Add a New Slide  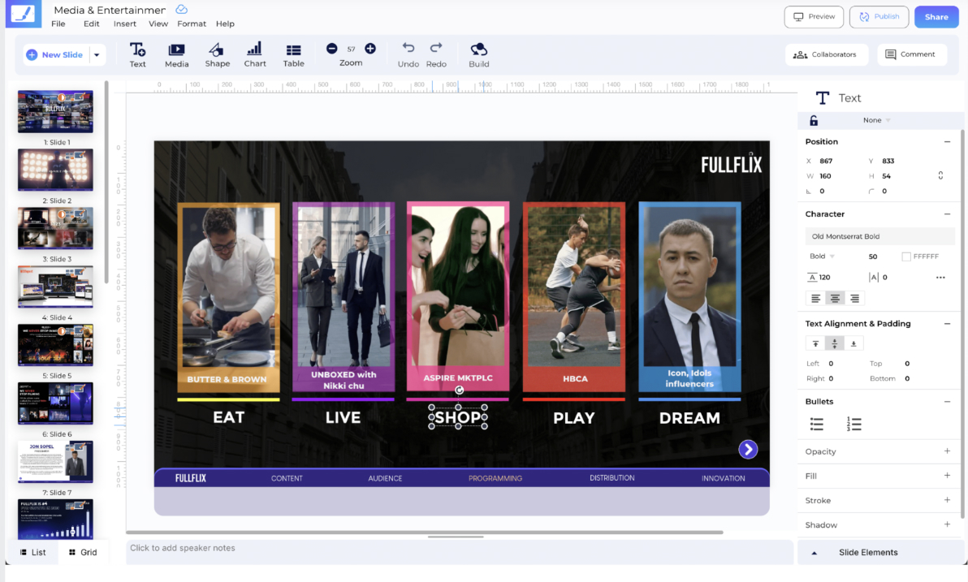pyautogui.click(x=55, y=55)
